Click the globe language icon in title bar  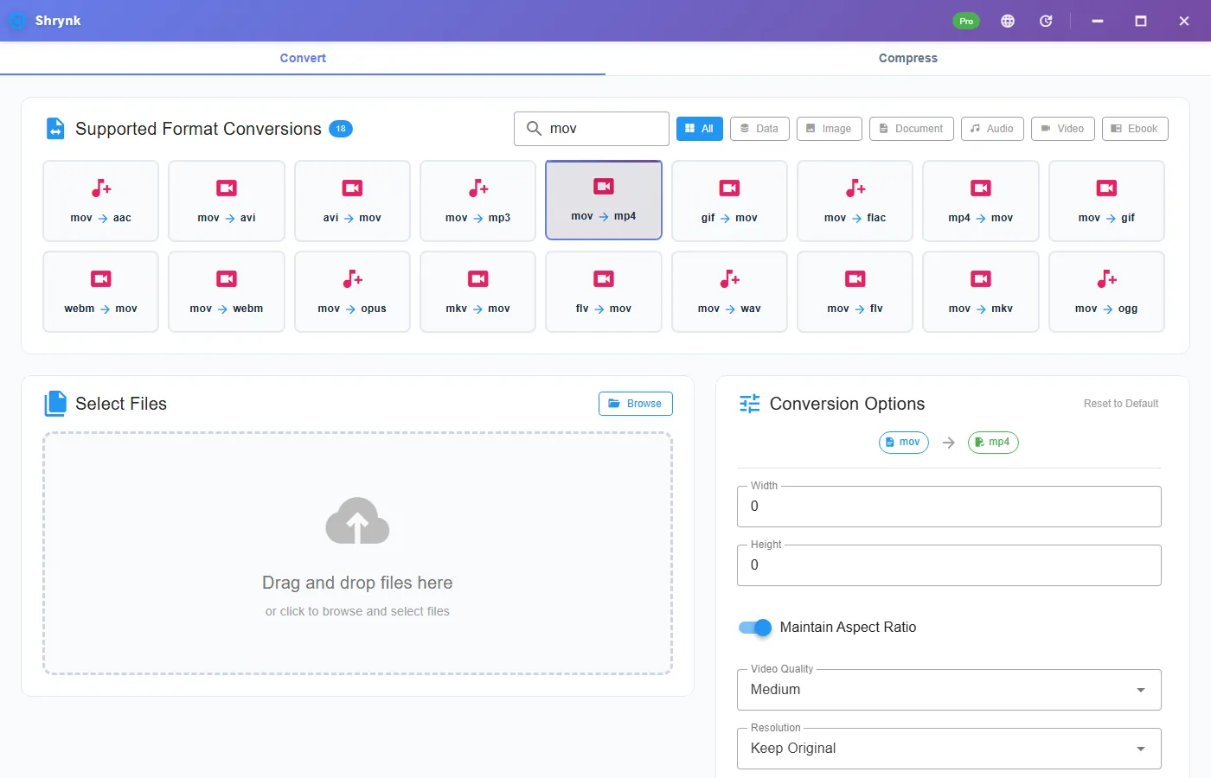tap(1008, 21)
